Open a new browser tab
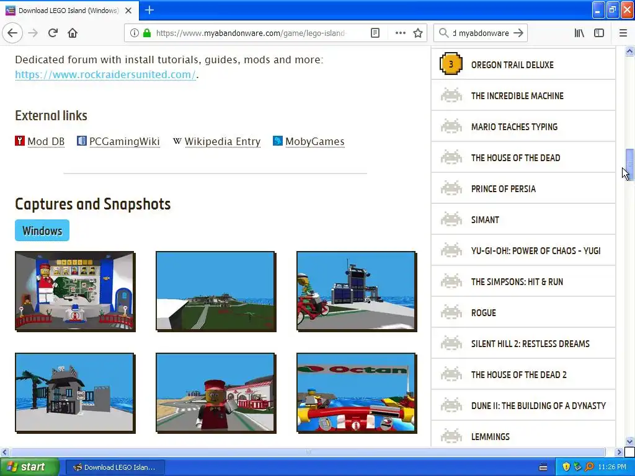Screen dimensions: 635x476 pos(149,10)
